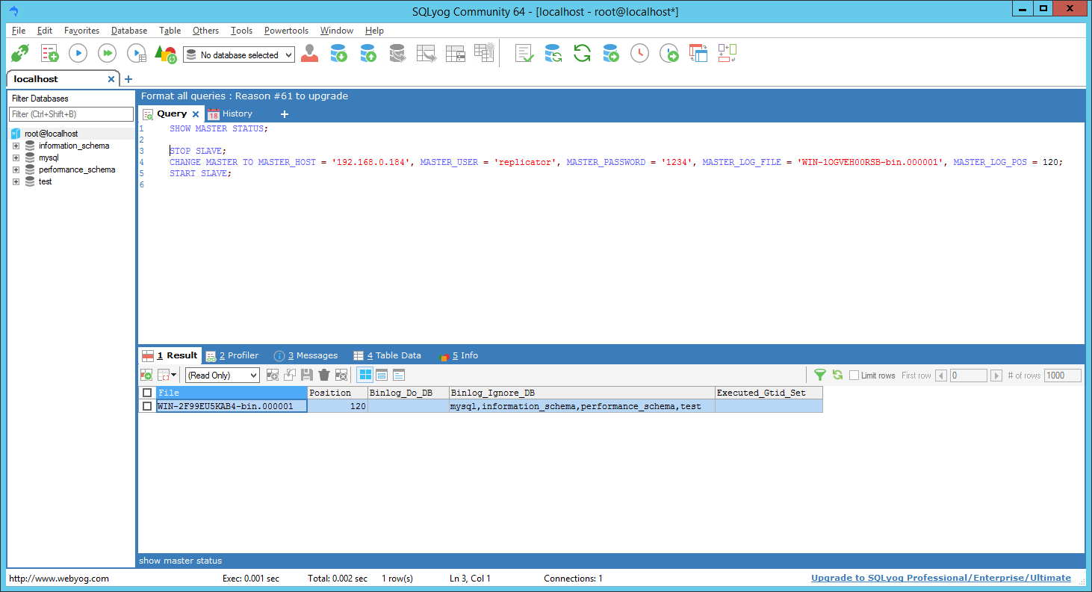Switch to the History tab

[x=231, y=113]
